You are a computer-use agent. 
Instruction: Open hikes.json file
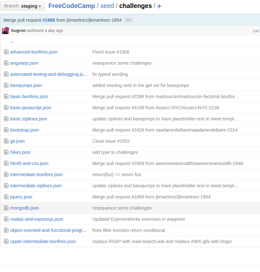[20, 152]
